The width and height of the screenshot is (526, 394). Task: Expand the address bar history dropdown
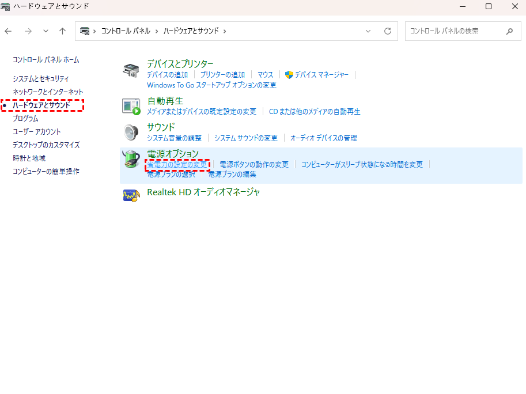pyautogui.click(x=368, y=31)
